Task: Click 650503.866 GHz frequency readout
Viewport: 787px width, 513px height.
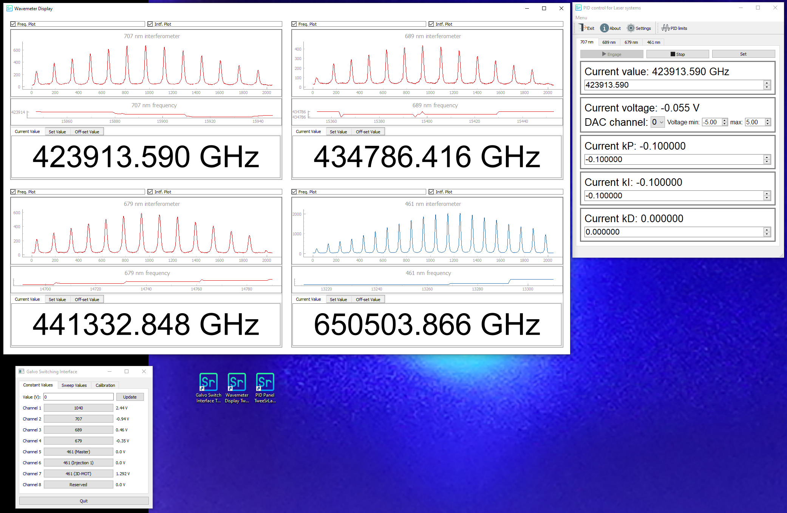Action: (427, 324)
